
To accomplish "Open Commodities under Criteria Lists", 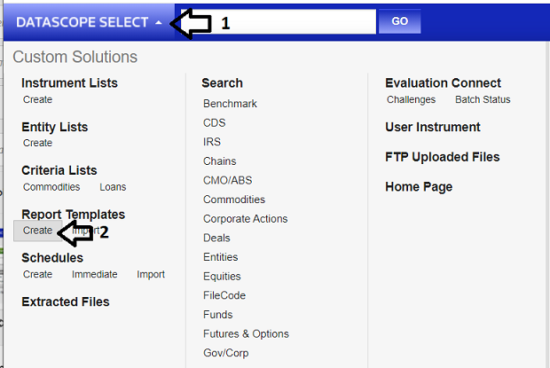I will [51, 187].
